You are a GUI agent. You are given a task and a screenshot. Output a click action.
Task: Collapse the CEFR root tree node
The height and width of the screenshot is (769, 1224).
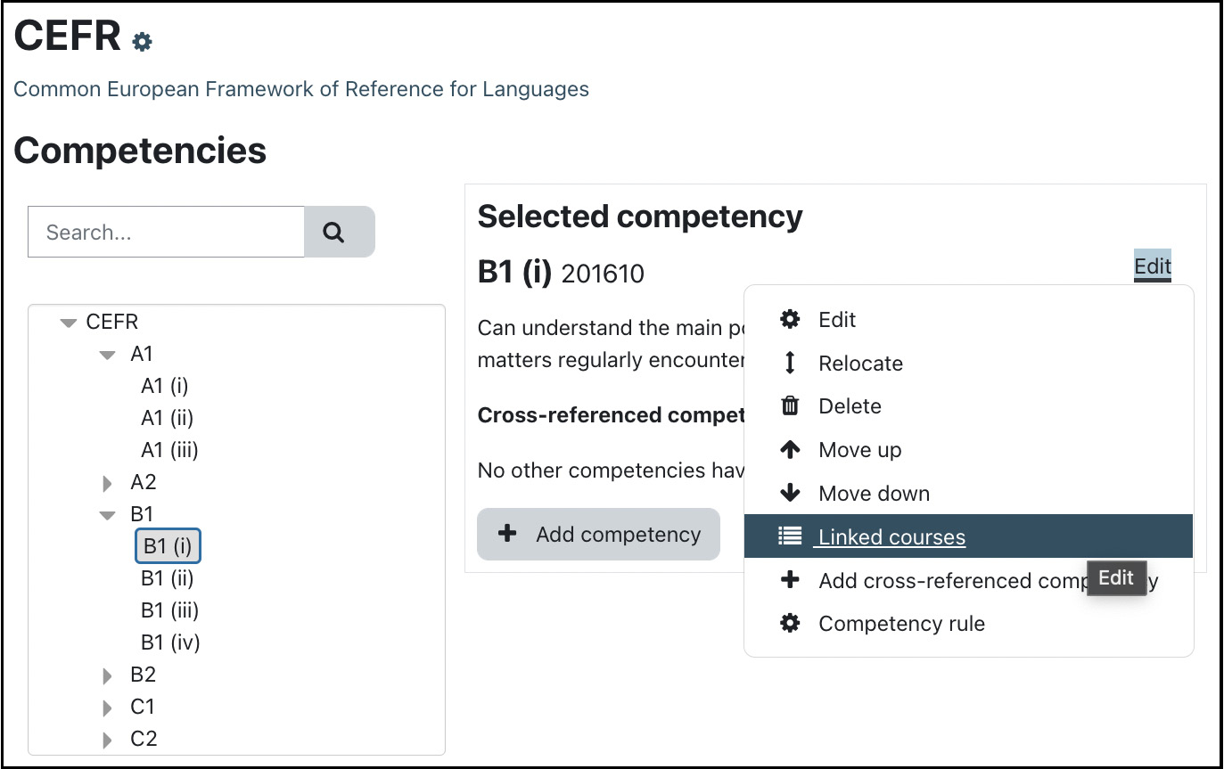click(x=69, y=323)
